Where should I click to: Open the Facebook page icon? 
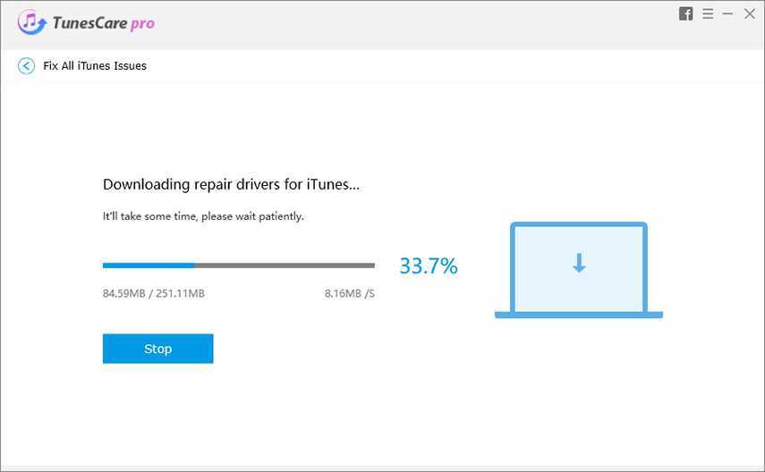click(x=686, y=14)
